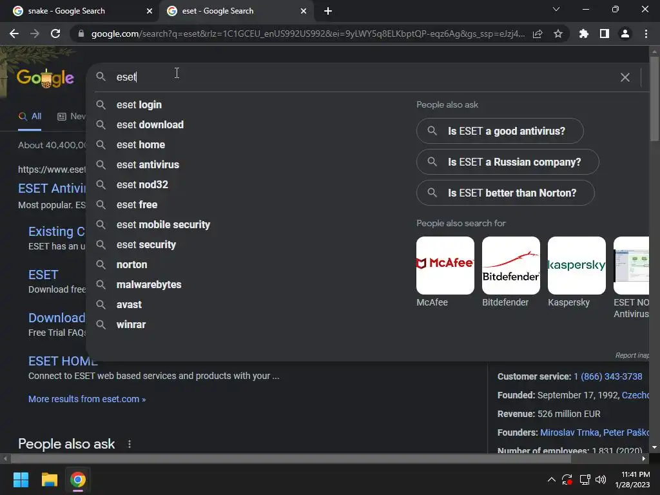The width and height of the screenshot is (660, 495).
Task: Open the network tray icon
Action: (585, 480)
